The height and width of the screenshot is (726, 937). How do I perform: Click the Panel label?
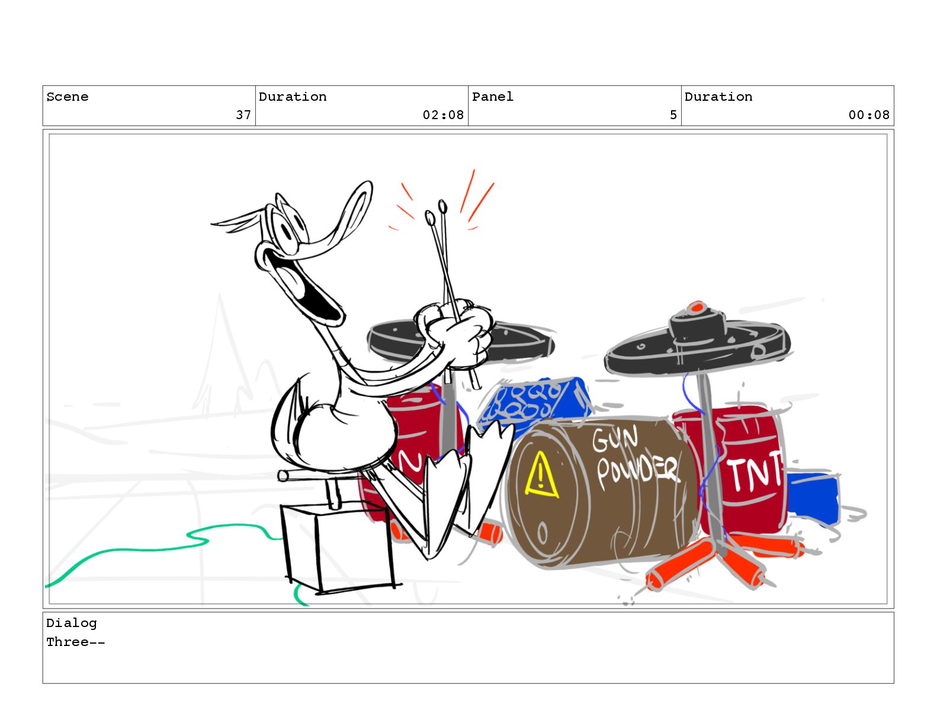(493, 97)
